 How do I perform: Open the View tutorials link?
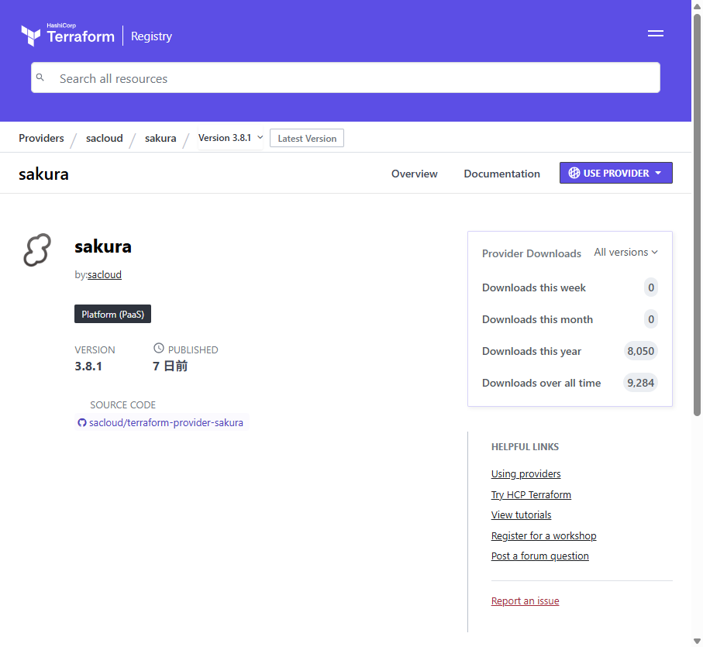(x=522, y=515)
